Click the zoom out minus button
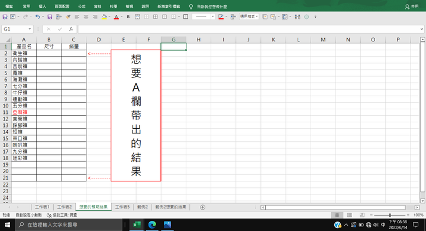The image size is (426, 231). [372, 215]
